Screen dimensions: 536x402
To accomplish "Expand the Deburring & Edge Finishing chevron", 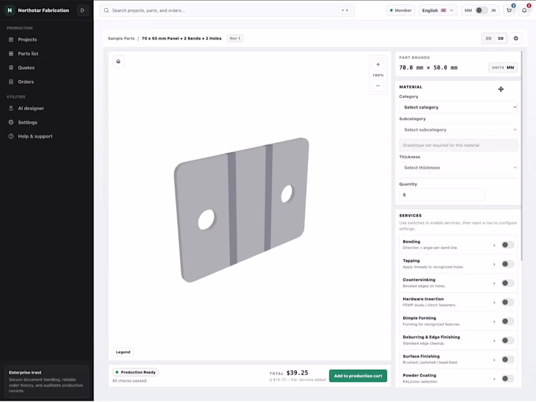I will pos(494,341).
